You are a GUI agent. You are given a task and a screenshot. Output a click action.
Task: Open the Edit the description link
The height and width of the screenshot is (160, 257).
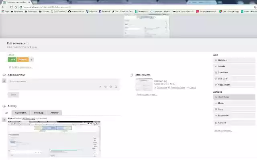(22, 67)
